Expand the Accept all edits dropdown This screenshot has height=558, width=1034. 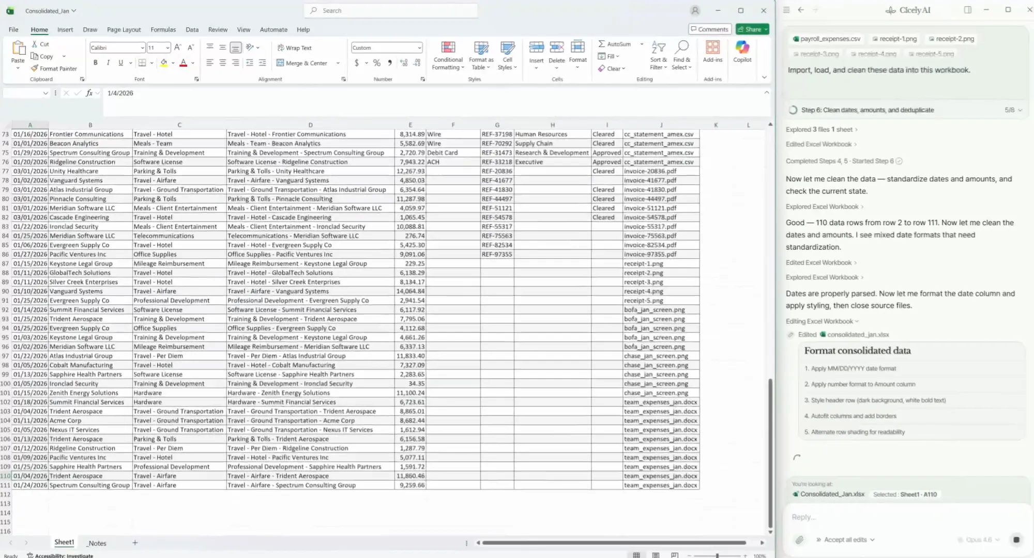click(x=872, y=539)
